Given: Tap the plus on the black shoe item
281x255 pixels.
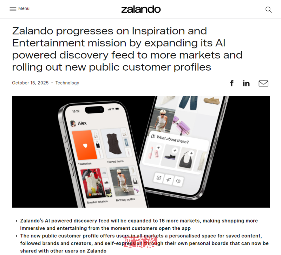Looking at the screenshot, I should click(175, 151).
